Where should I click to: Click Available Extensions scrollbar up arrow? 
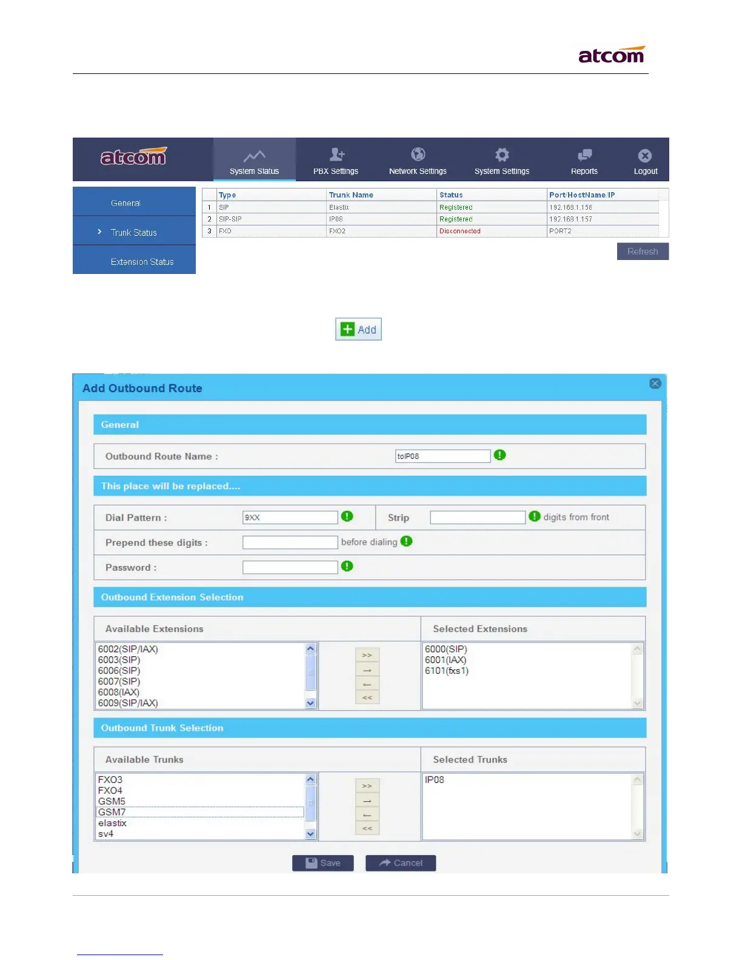310,648
